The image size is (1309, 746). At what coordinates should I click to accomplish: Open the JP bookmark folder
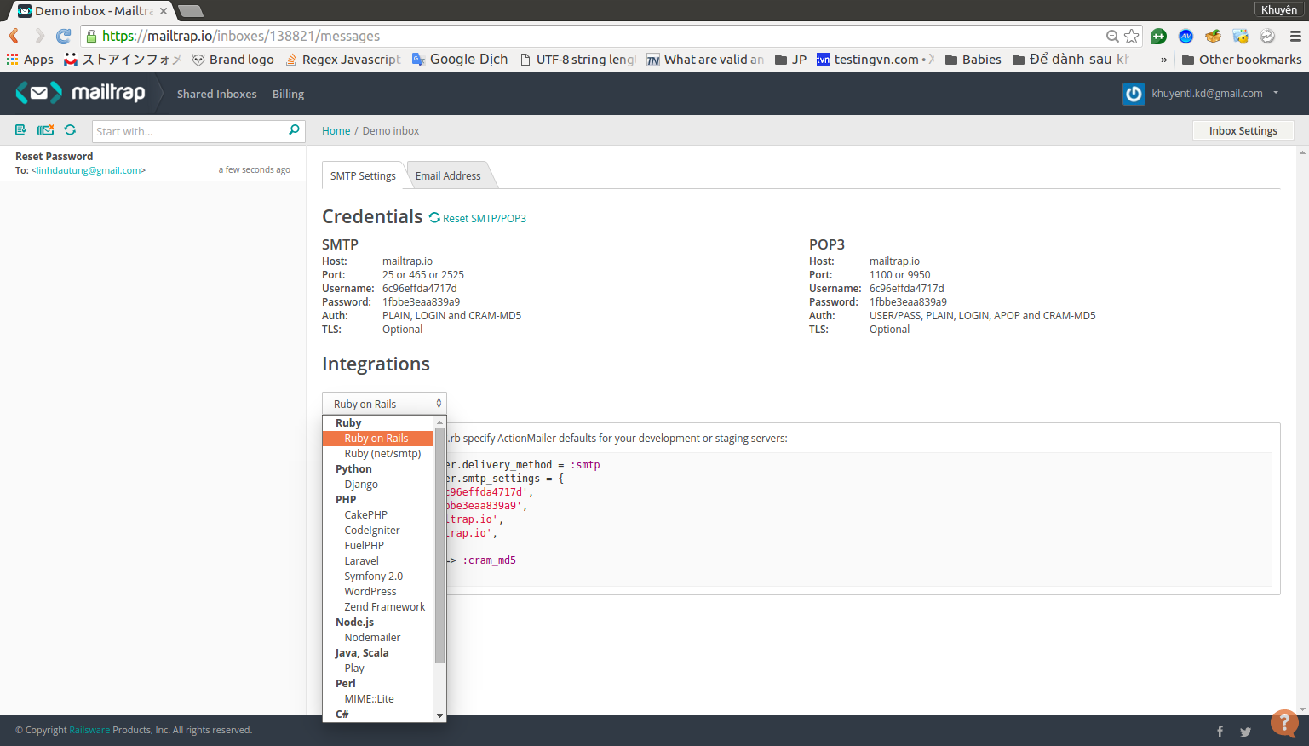[790, 60]
